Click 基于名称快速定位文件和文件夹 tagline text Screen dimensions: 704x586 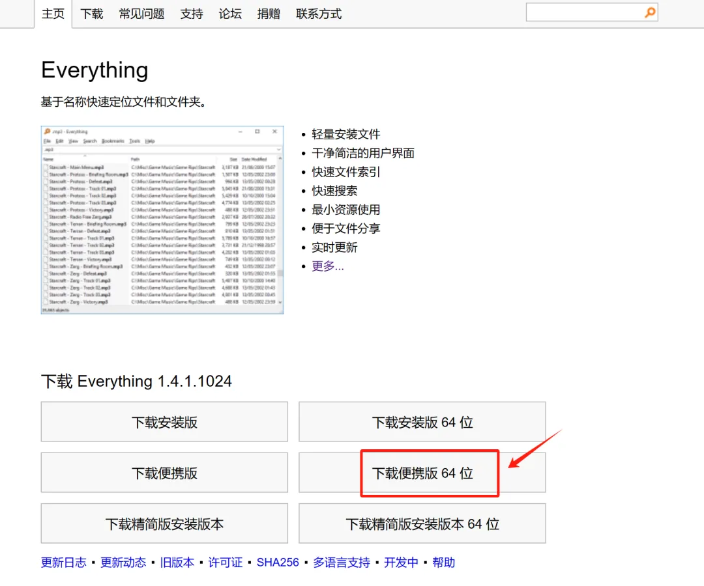click(123, 102)
